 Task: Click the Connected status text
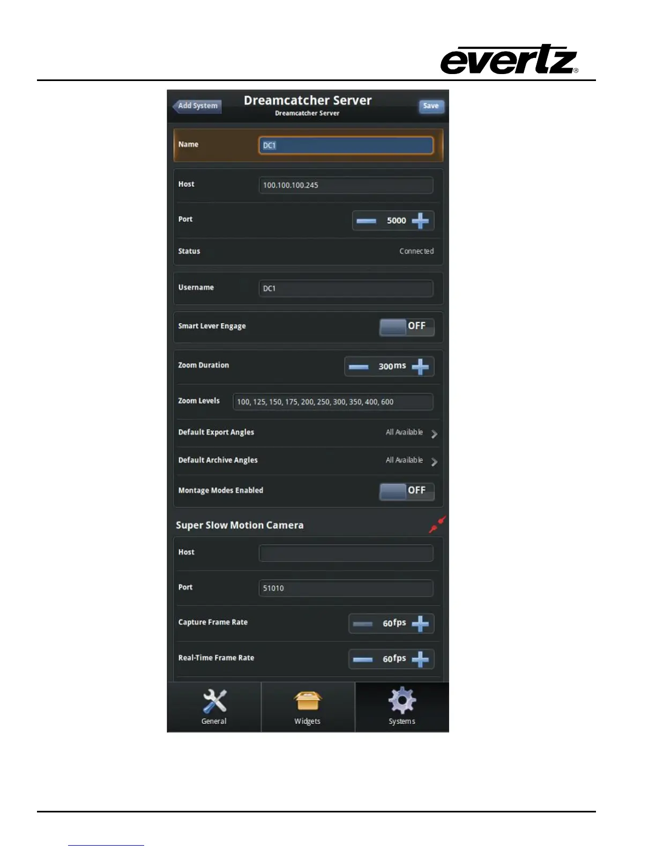[x=416, y=251]
